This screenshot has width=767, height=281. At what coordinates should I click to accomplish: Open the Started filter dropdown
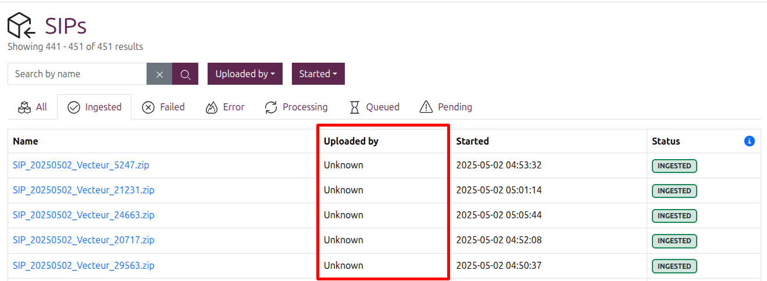click(318, 74)
